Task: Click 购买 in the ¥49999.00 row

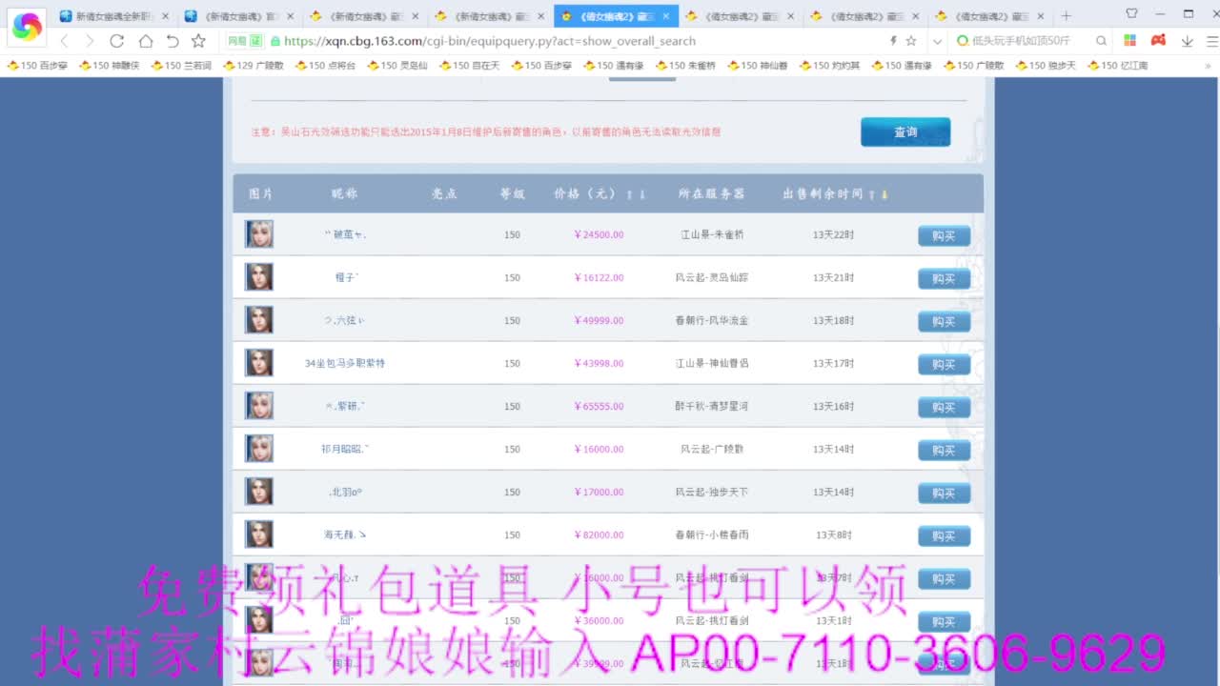Action: click(944, 321)
